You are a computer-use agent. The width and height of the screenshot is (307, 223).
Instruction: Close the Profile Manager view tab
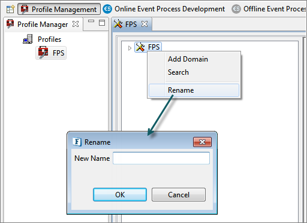point(76,24)
